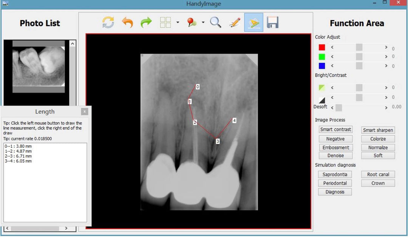Select the molar X-ray thumbnail in Photo List
This screenshot has width=408, height=238.
click(x=39, y=66)
